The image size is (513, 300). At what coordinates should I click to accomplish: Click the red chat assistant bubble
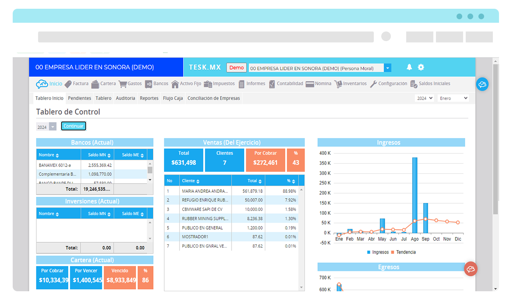471,269
